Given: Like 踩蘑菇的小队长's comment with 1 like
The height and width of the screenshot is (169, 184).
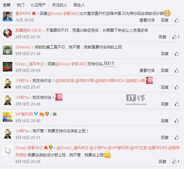Looking at the screenshot, I should [175, 37].
